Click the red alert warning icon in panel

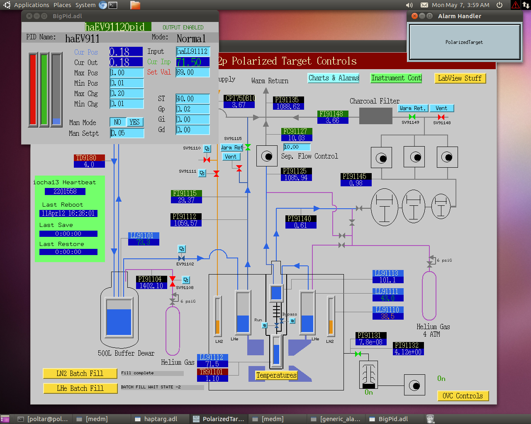[x=515, y=5]
